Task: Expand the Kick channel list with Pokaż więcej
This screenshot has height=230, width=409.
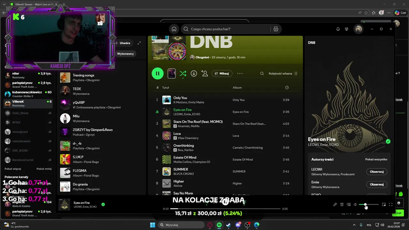Action: pos(13,169)
